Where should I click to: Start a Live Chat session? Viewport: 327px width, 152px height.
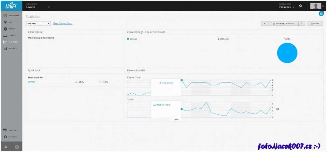[x=11, y=130]
